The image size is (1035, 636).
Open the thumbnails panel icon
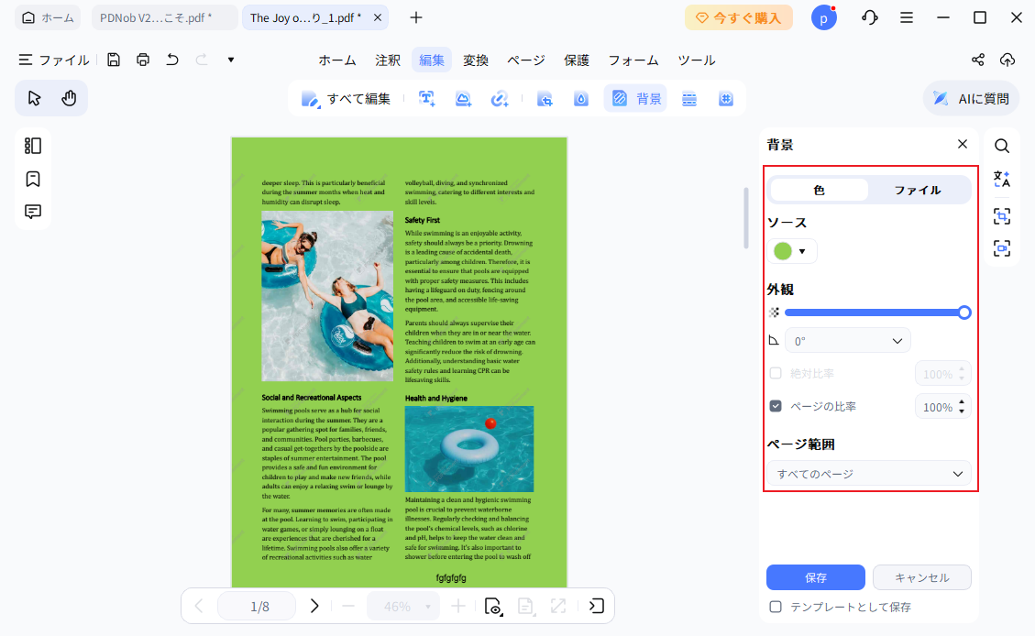point(33,146)
